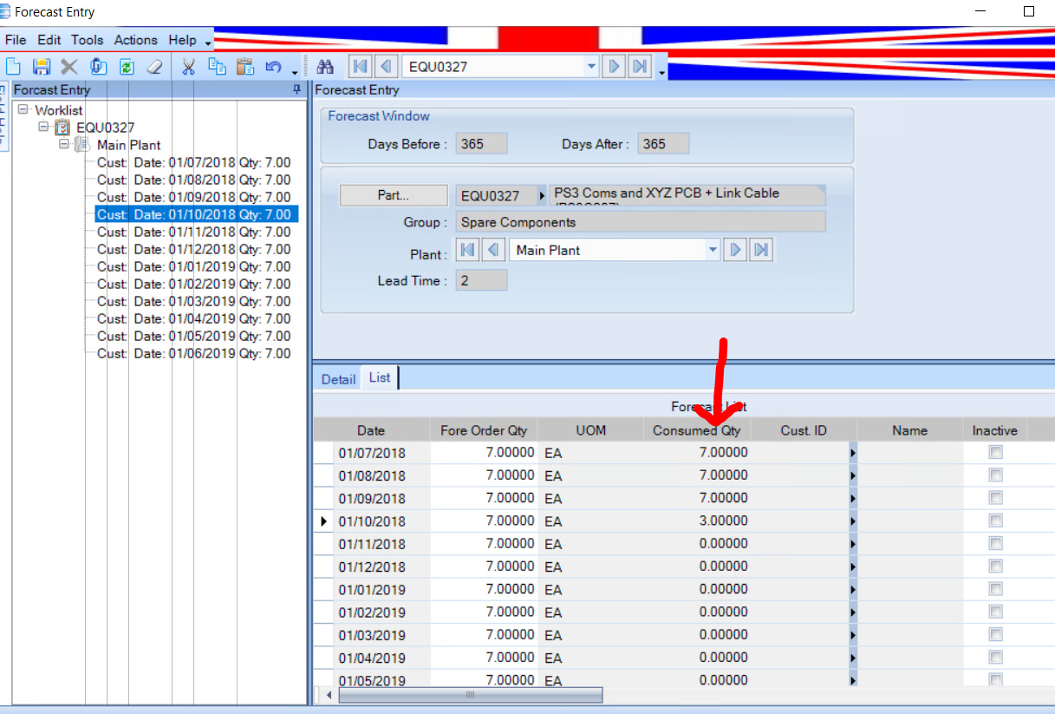Click the horizontal scrollbar thumb of list
The image size is (1055, 714).
pos(470,695)
